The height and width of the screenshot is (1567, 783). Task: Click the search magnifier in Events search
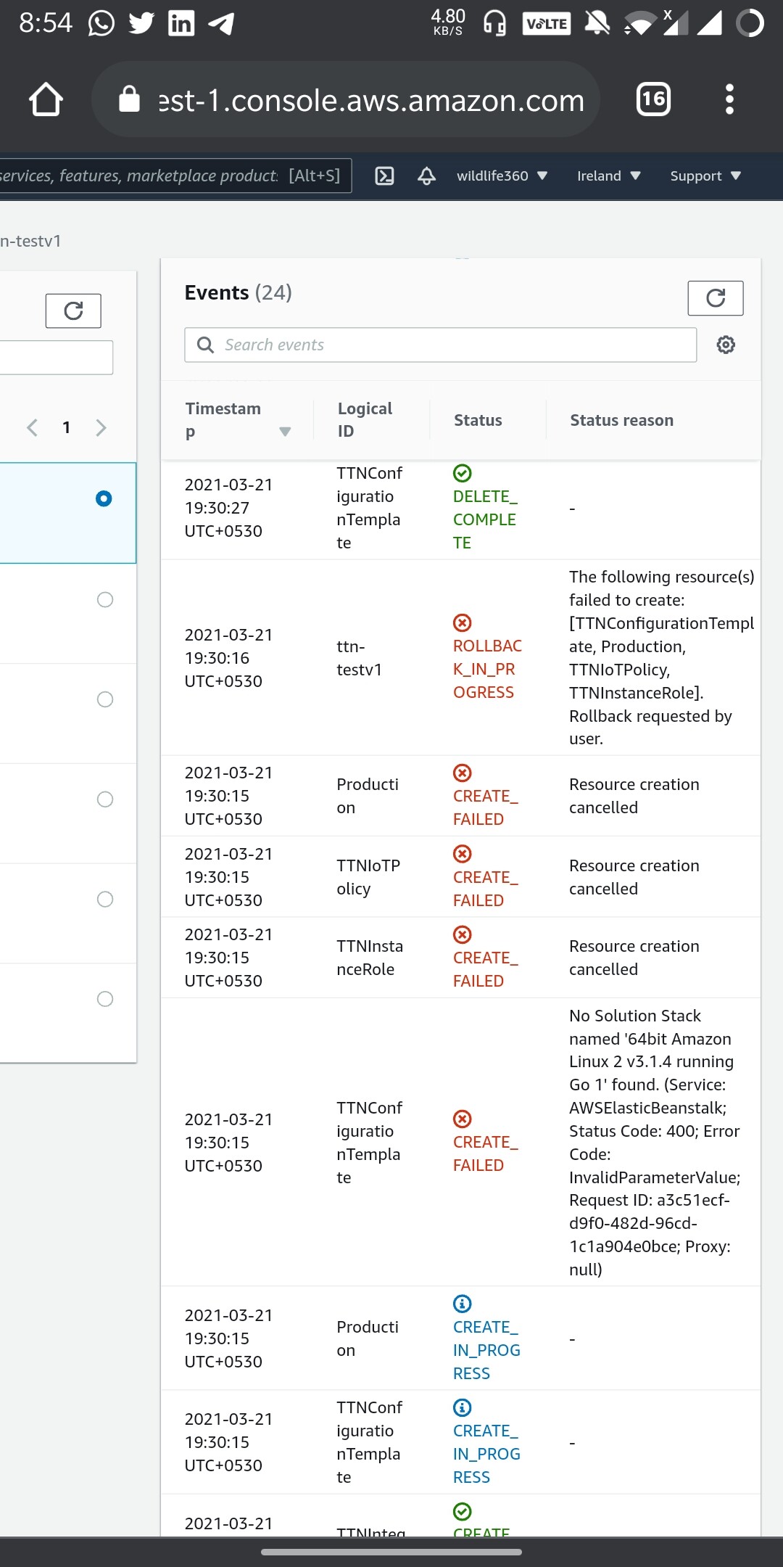click(x=205, y=345)
